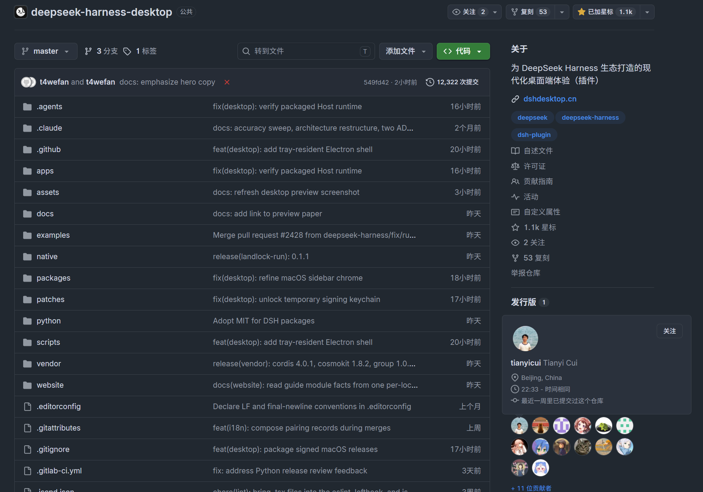The image size is (703, 492).
Task: Open the examples folder
Action: (x=53, y=235)
